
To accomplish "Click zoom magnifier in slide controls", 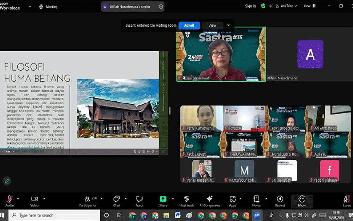I will click(135, 152).
